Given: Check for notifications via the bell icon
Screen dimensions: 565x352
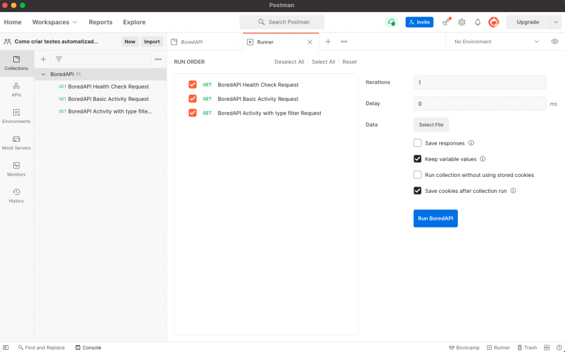Looking at the screenshot, I should 477,22.
